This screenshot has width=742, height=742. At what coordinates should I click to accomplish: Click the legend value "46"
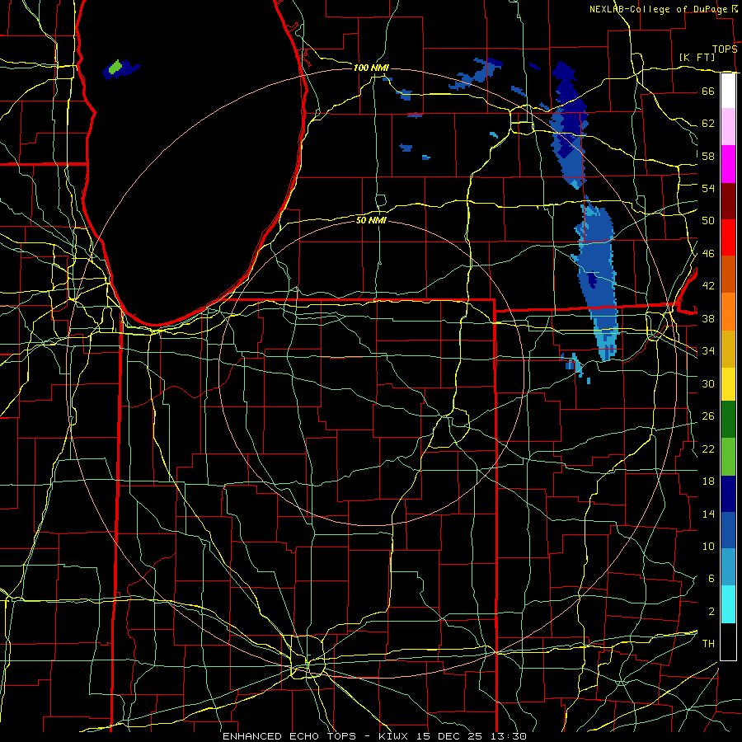click(x=708, y=254)
